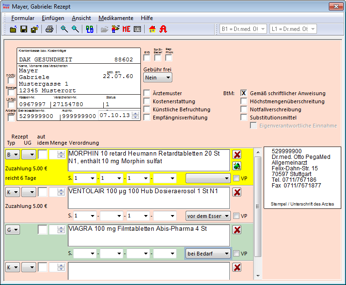Enable the Ärztemuster checkbox

click(147, 93)
